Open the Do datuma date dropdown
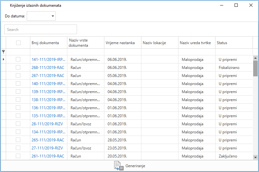 pyautogui.click(x=53, y=16)
